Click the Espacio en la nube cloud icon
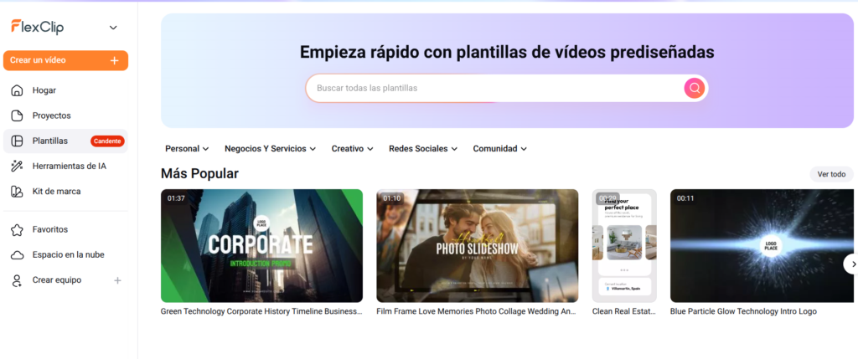The height and width of the screenshot is (359, 858). coord(17,254)
